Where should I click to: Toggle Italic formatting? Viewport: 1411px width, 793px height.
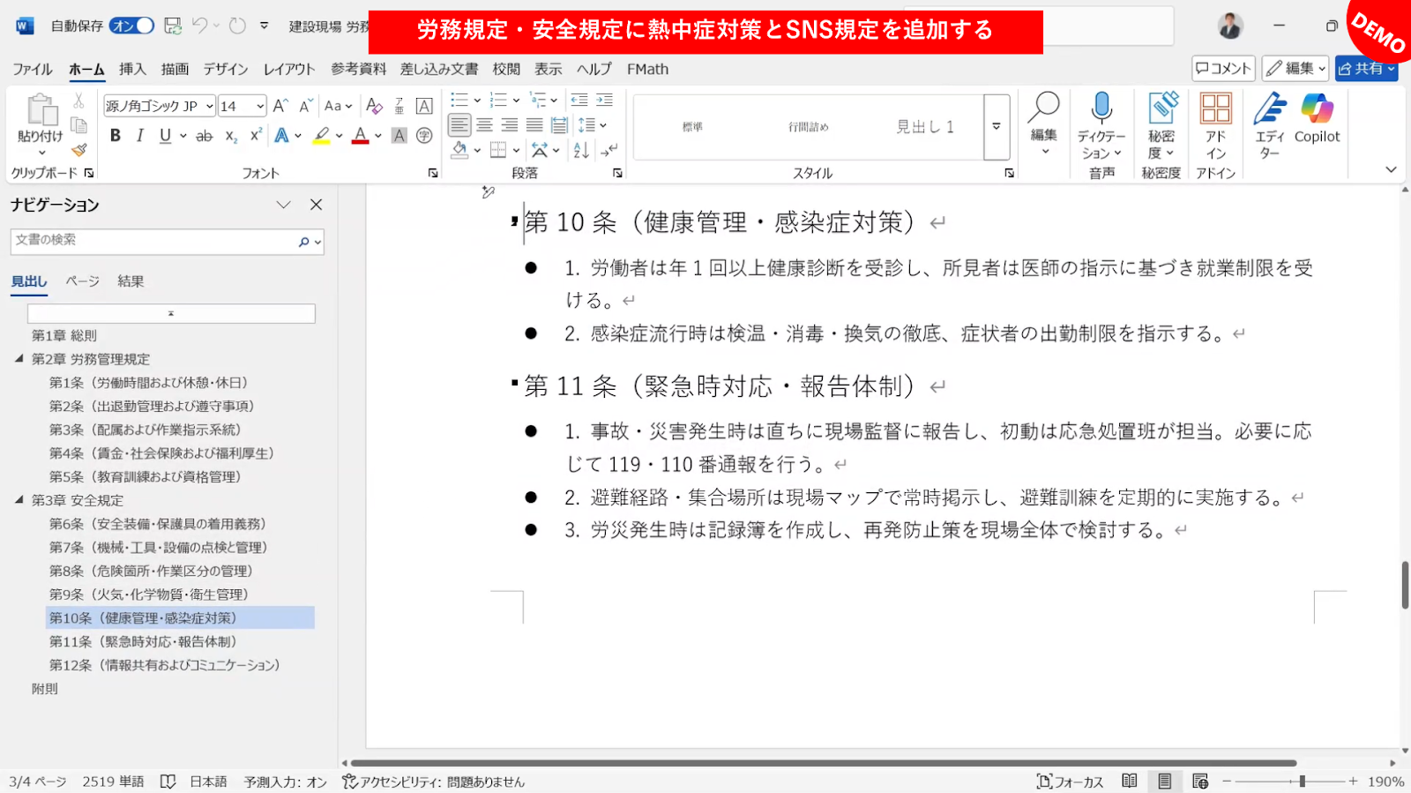pos(139,136)
